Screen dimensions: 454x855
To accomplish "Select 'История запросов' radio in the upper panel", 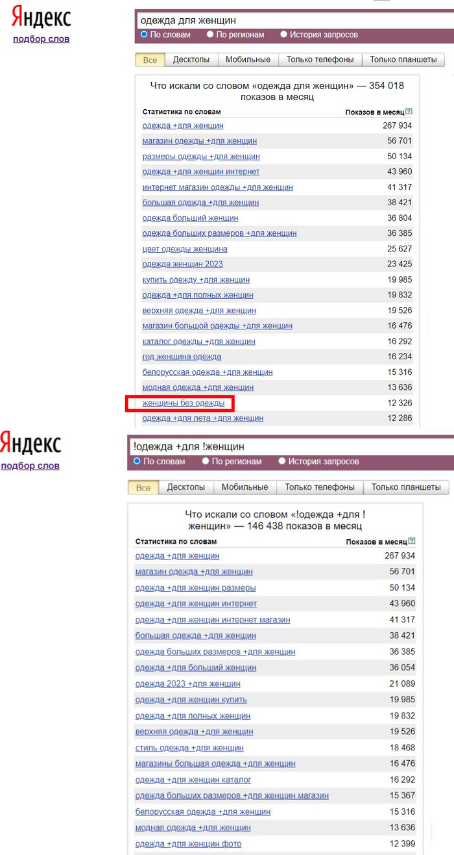I will pyautogui.click(x=284, y=34).
